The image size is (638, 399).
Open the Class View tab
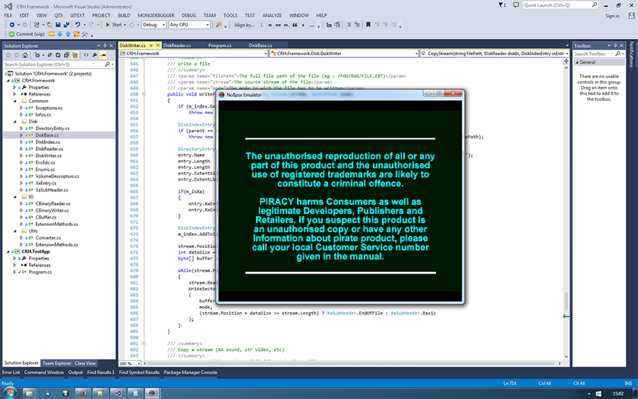pyautogui.click(x=85, y=363)
